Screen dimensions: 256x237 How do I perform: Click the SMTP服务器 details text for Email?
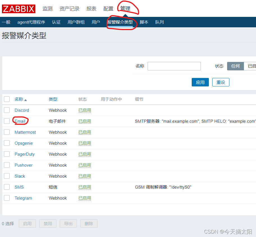pos(195,121)
